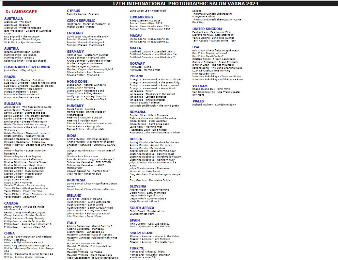Select the IRELAND country heading

[74, 196]
